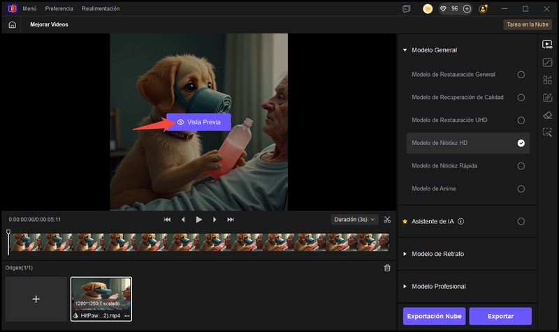The width and height of the screenshot is (559, 332).
Task: Click the timeline playhead marker
Action: (x=8, y=232)
